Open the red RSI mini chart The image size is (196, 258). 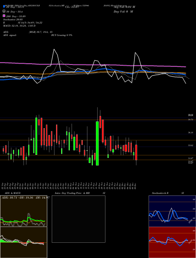pyautogui.click(x=172, y=242)
